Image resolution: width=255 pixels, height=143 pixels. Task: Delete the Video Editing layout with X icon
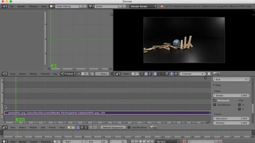click(85, 6)
